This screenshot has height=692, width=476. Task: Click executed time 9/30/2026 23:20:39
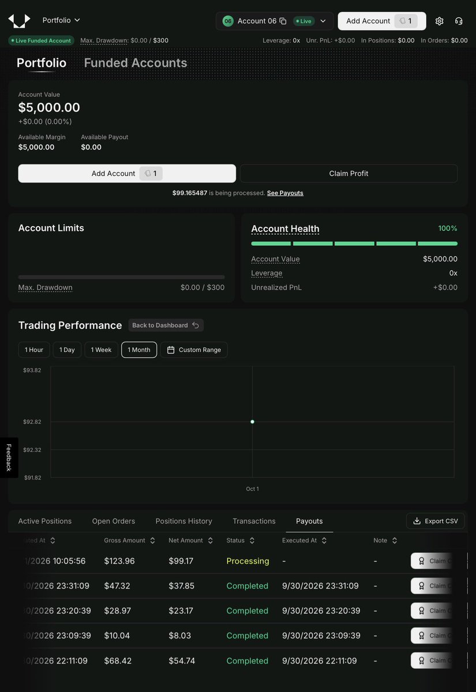321,611
